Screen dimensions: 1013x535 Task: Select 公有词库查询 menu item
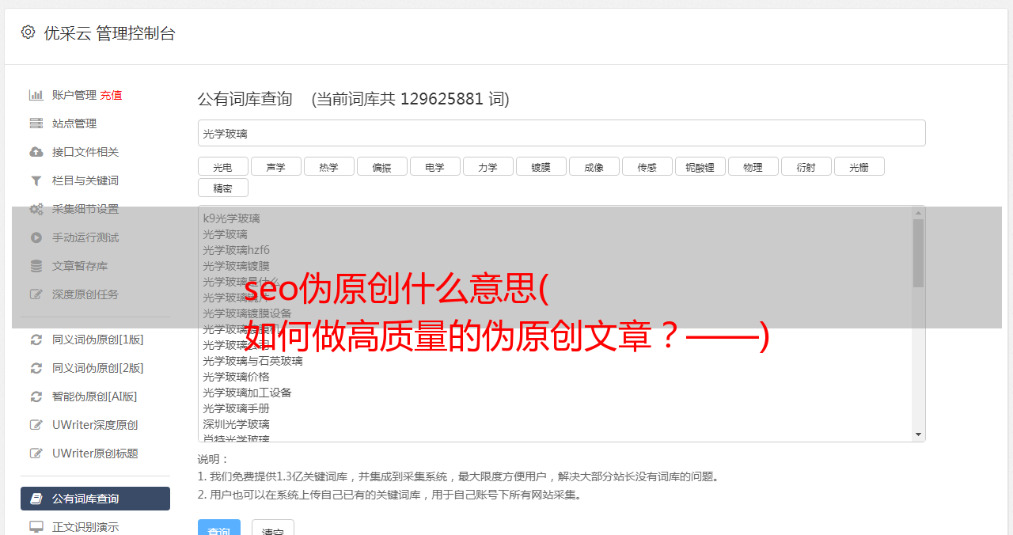pyautogui.click(x=95, y=499)
